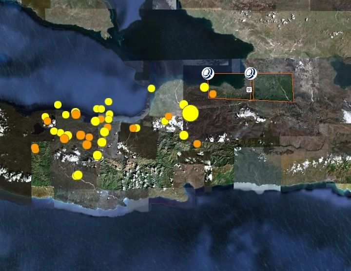351x271 pixels.
Task: Open the Wikipedia W placemark icon
Action: point(249,90)
